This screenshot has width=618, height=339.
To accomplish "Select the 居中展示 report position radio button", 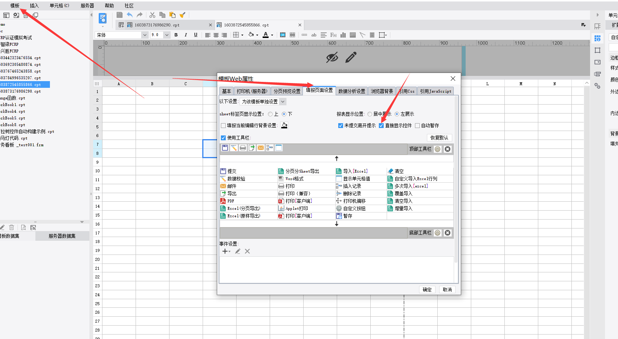I will [x=370, y=114].
